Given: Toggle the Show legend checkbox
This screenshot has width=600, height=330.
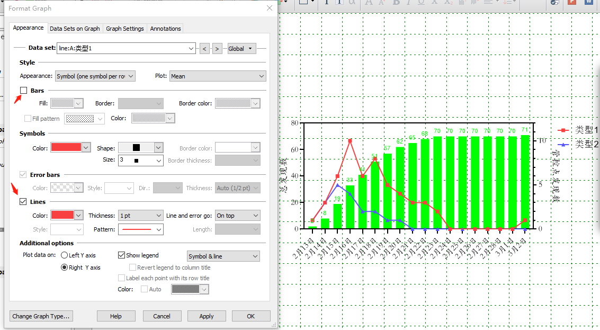Looking at the screenshot, I should click(121, 255).
